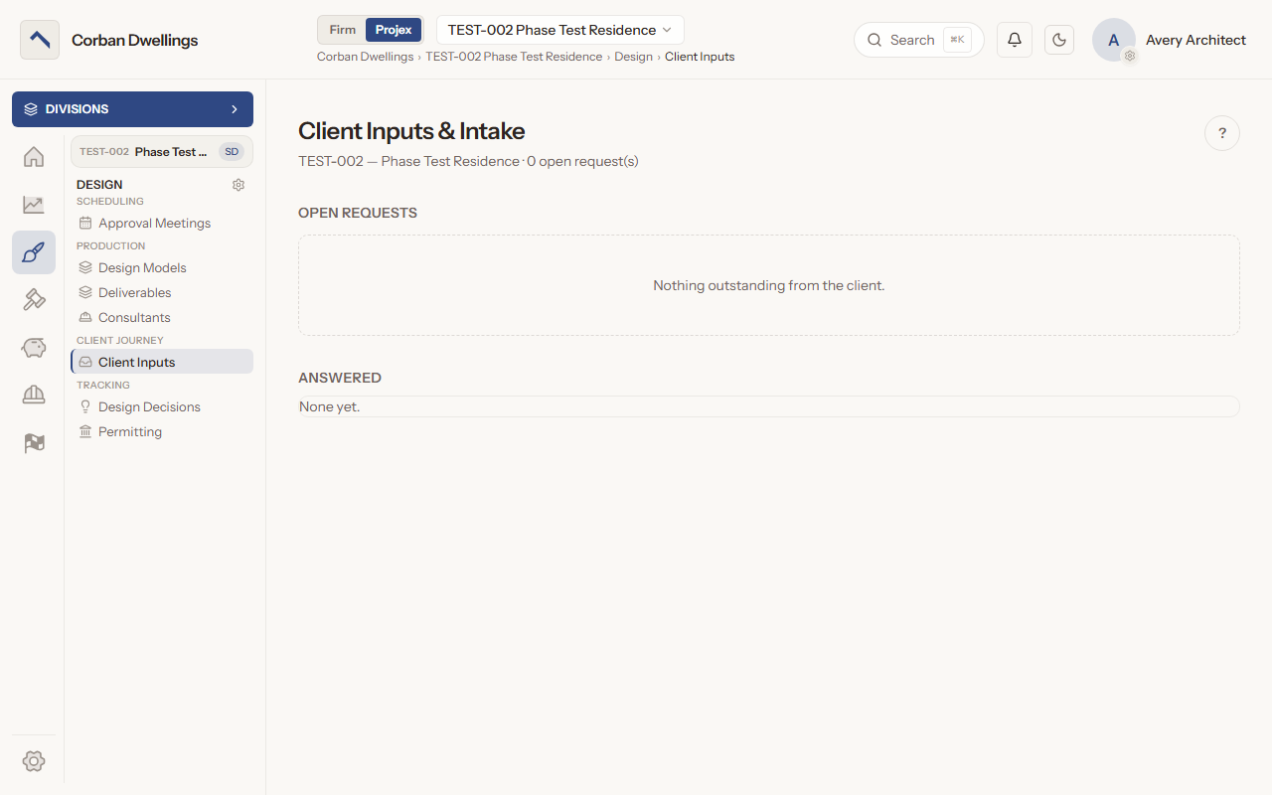The width and height of the screenshot is (1272, 795).
Task: Open the Home icon in the rail
Action: tap(34, 157)
